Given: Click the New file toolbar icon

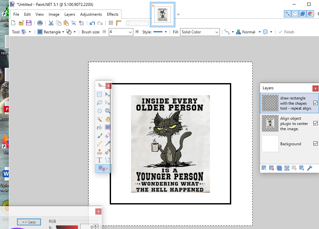Looking at the screenshot, I should (13, 23).
